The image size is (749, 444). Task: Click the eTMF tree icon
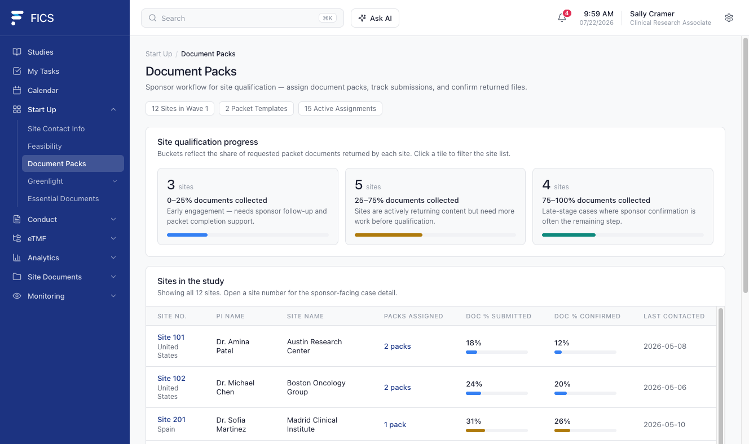tap(17, 238)
